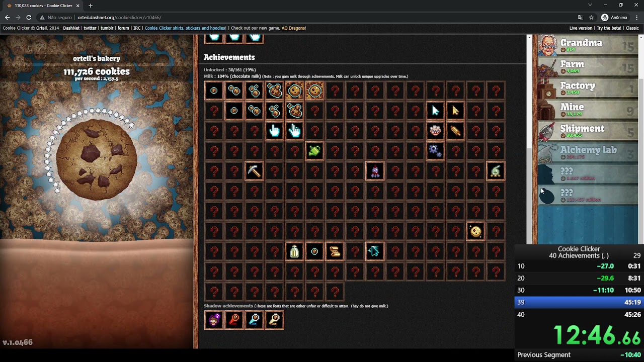Select the golden torch shadow achievement
644x362 pixels.
click(274, 320)
